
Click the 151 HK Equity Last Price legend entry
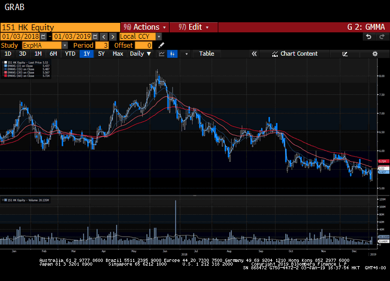click(x=26, y=63)
